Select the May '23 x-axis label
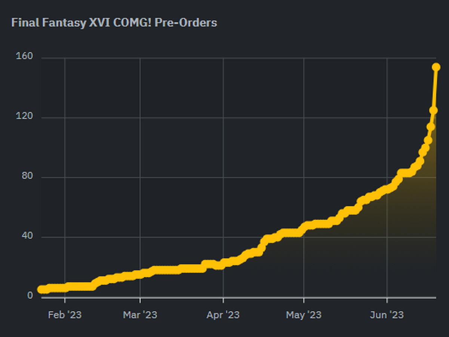This screenshot has width=449, height=337. pyautogui.click(x=303, y=315)
